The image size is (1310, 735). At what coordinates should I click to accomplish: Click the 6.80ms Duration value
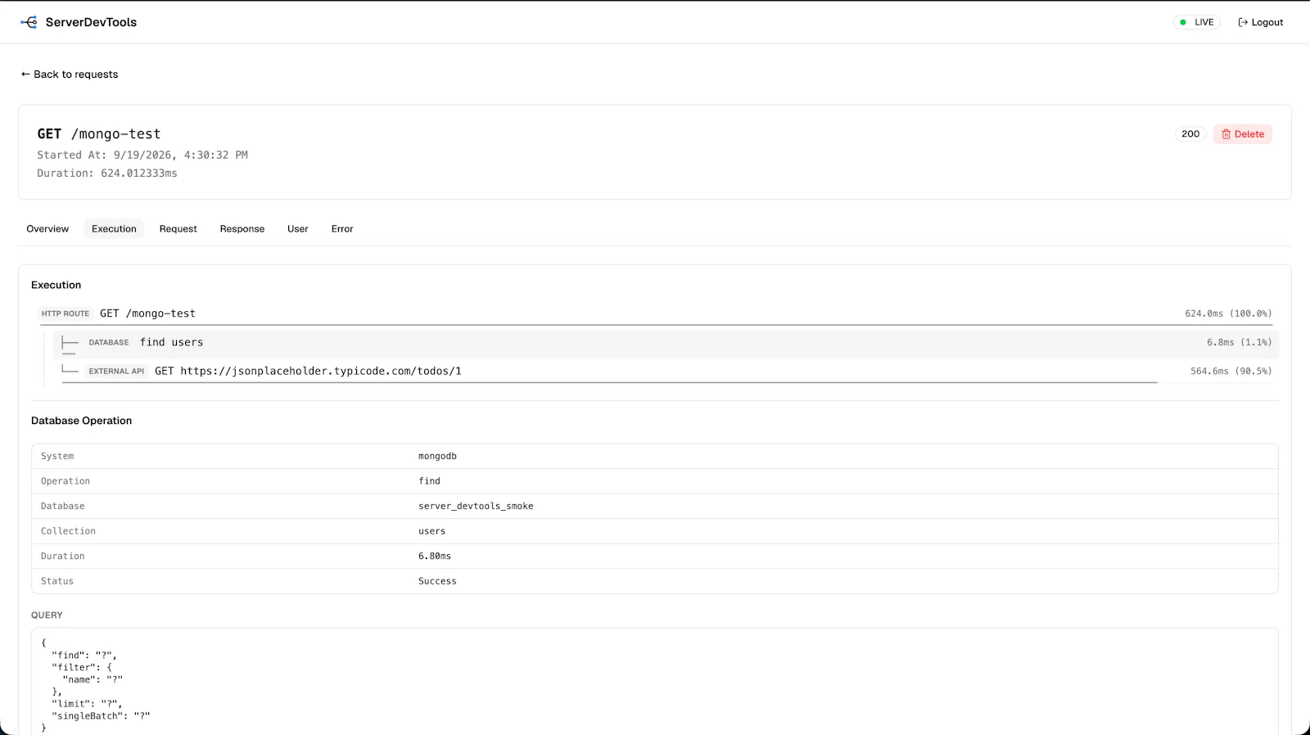pos(435,557)
